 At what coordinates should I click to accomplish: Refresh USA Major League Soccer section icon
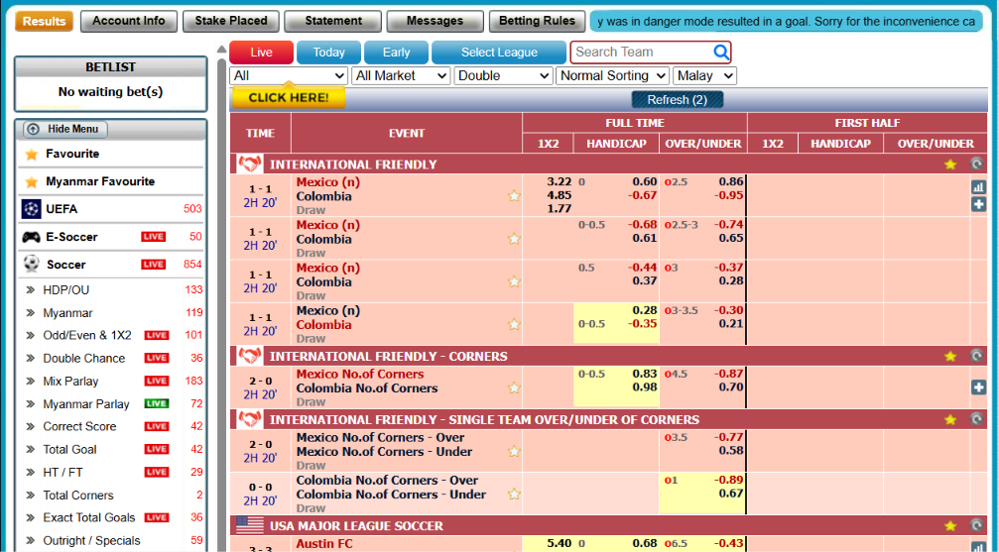click(977, 525)
